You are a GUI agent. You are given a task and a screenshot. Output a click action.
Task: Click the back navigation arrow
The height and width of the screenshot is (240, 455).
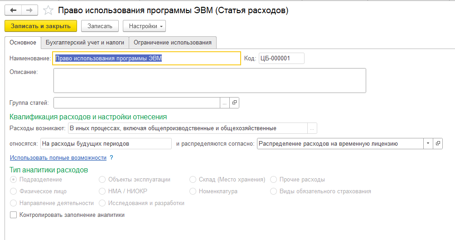tap(14, 10)
